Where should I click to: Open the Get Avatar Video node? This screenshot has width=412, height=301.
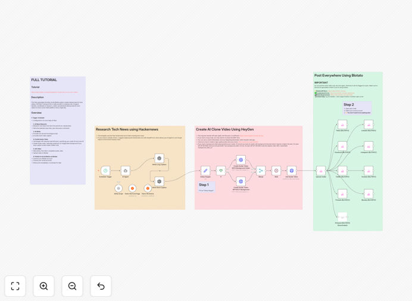click(x=292, y=170)
